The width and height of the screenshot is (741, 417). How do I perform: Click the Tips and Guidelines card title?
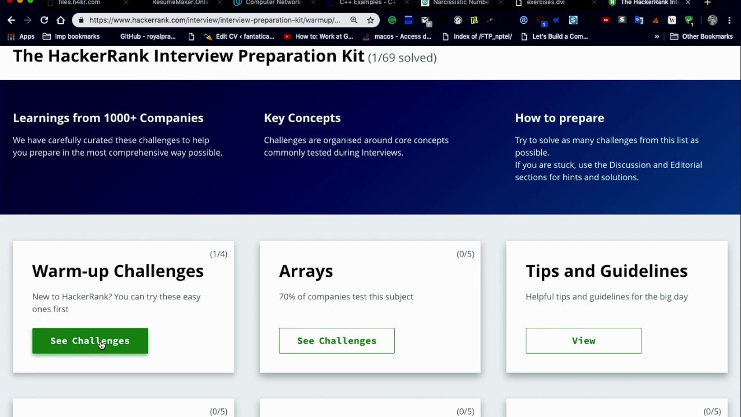coord(607,271)
